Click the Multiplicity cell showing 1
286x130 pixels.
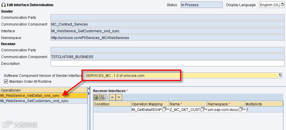265,109
